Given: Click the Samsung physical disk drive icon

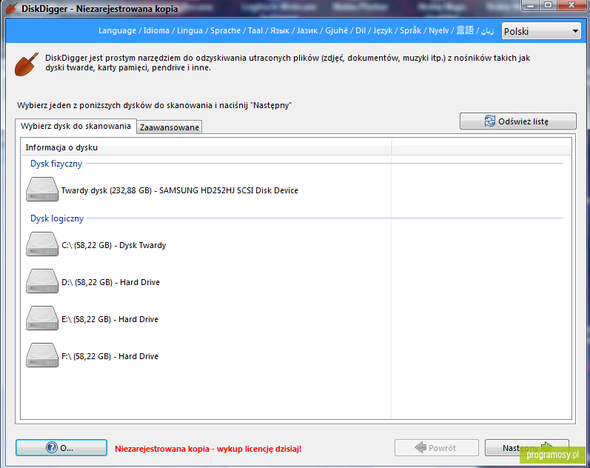Looking at the screenshot, I should [42, 190].
